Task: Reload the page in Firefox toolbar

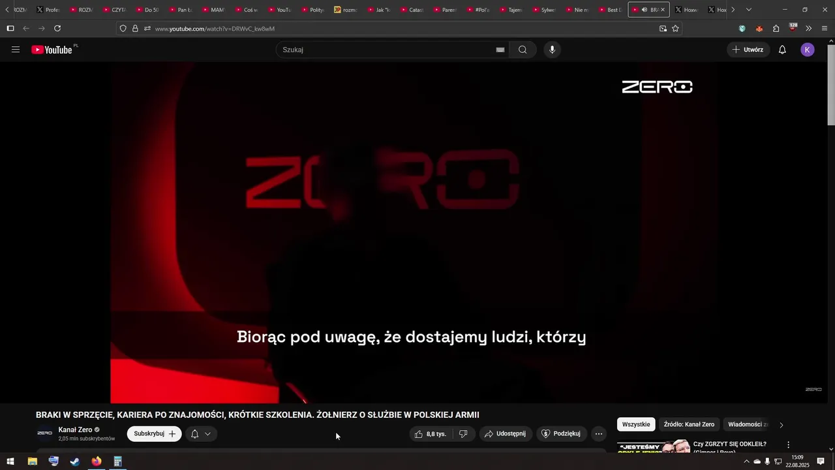Action: click(x=57, y=28)
